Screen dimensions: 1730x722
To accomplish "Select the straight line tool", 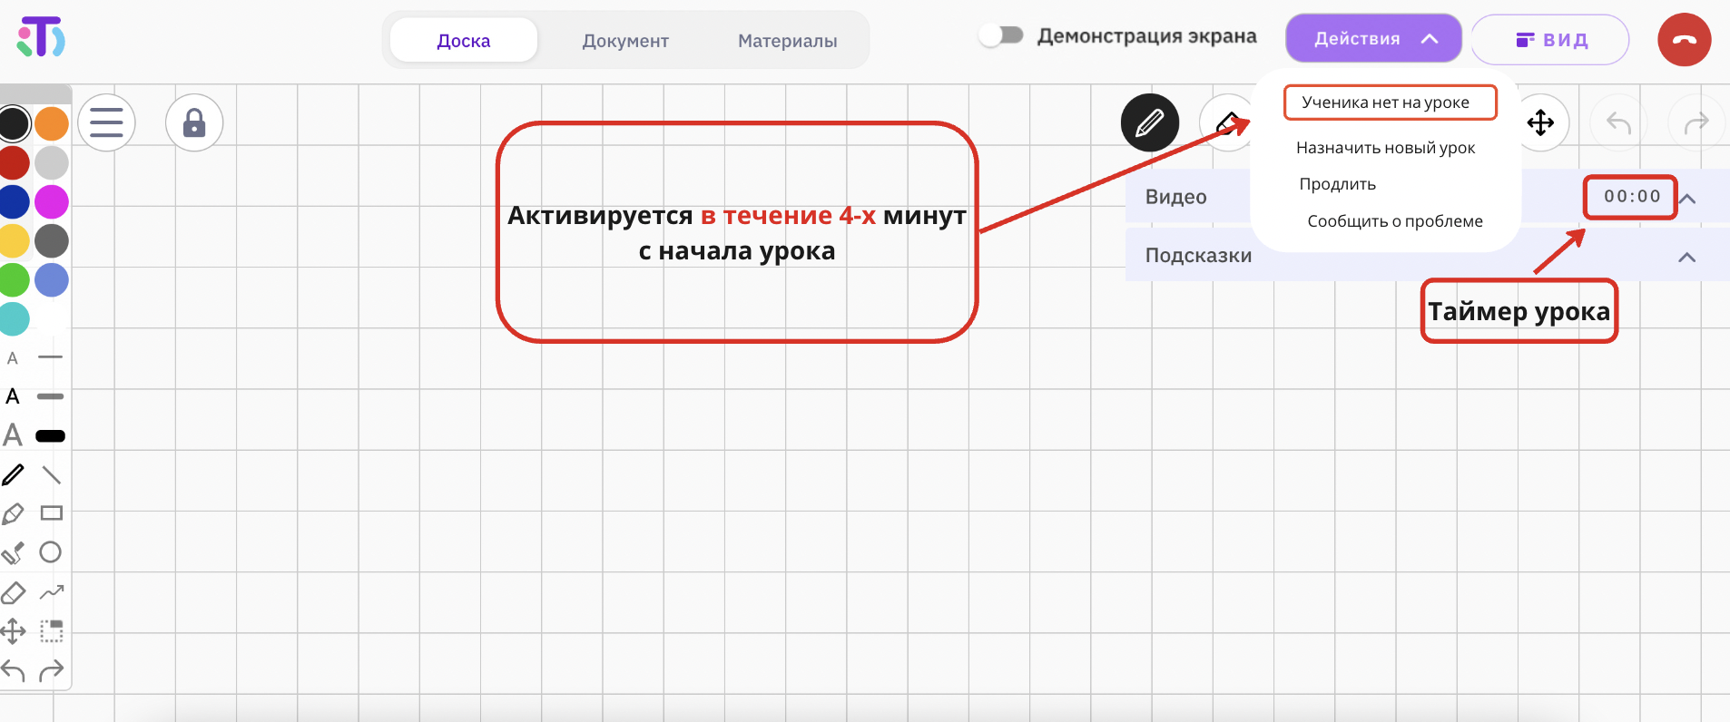I will click(52, 474).
